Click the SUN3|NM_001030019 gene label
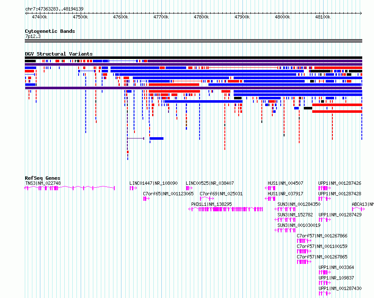Viewport: 374px width, 298px height. click(x=299, y=225)
